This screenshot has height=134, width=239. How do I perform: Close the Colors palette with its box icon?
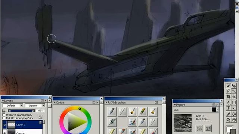(x=94, y=103)
